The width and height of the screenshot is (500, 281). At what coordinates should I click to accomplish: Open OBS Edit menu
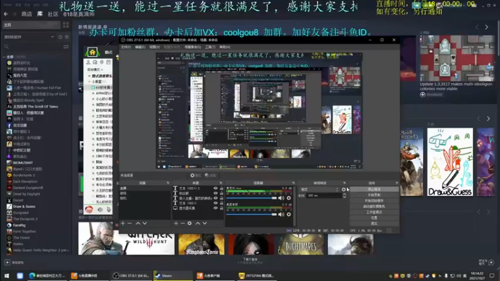click(140, 47)
